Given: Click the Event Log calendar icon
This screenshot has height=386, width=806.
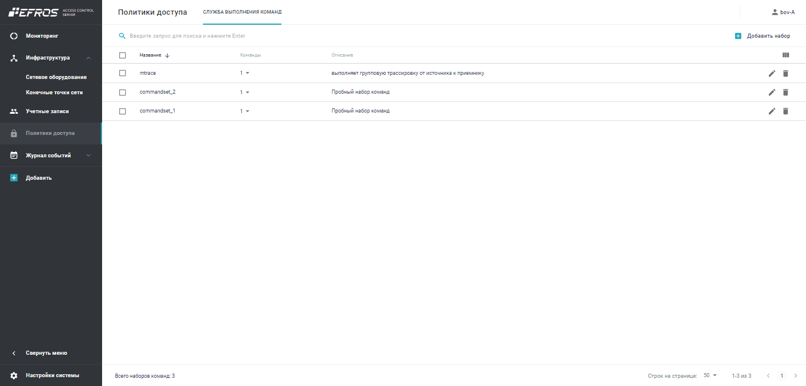Looking at the screenshot, I should pyautogui.click(x=14, y=156).
